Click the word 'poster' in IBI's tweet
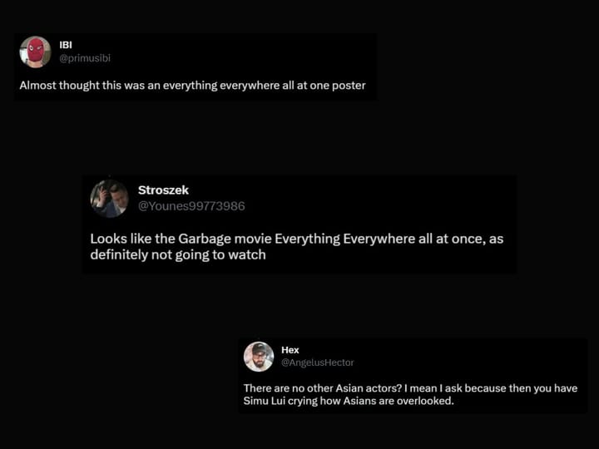 (349, 85)
